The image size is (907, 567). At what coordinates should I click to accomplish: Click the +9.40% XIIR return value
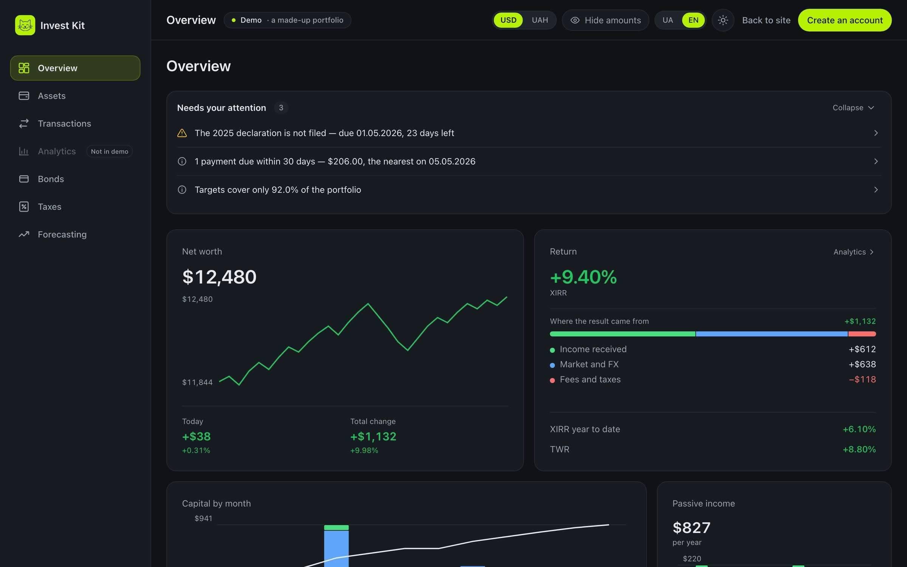click(x=583, y=277)
